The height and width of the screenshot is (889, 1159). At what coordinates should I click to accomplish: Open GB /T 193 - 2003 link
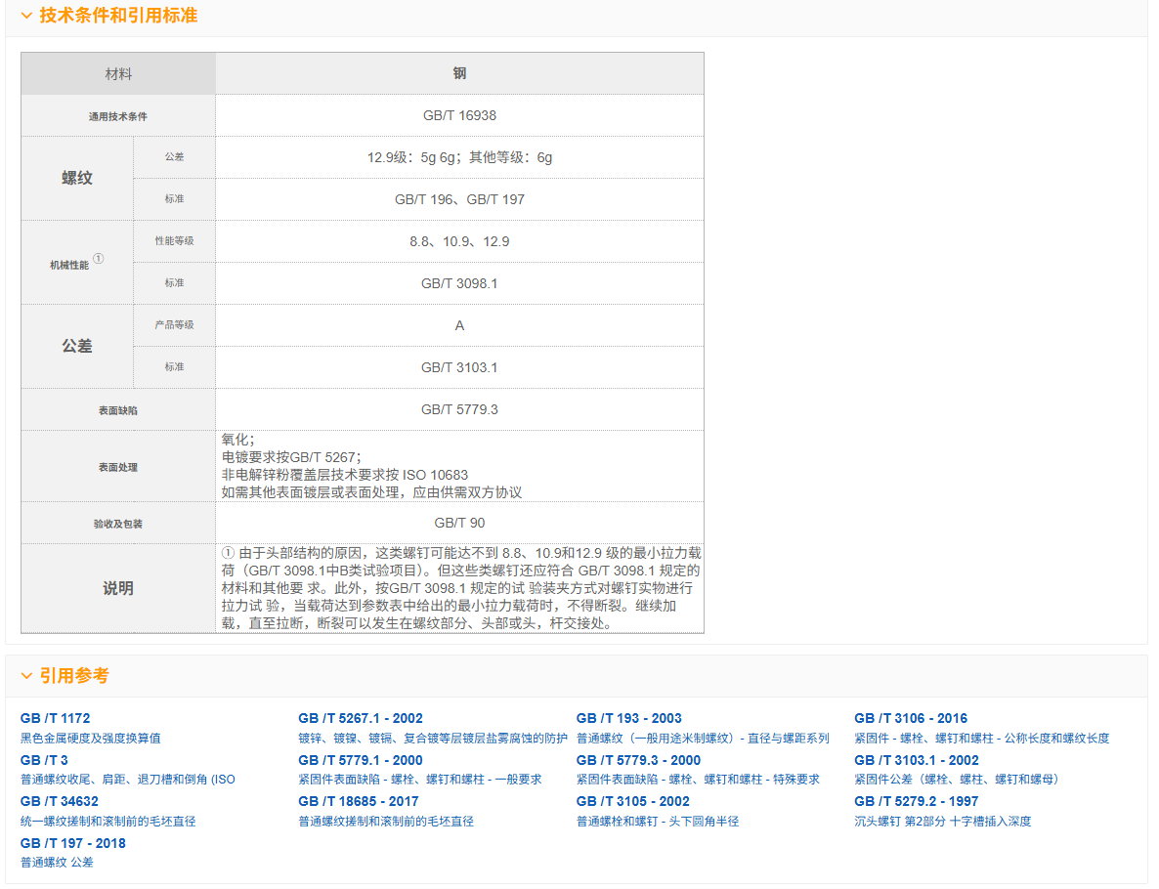click(628, 718)
